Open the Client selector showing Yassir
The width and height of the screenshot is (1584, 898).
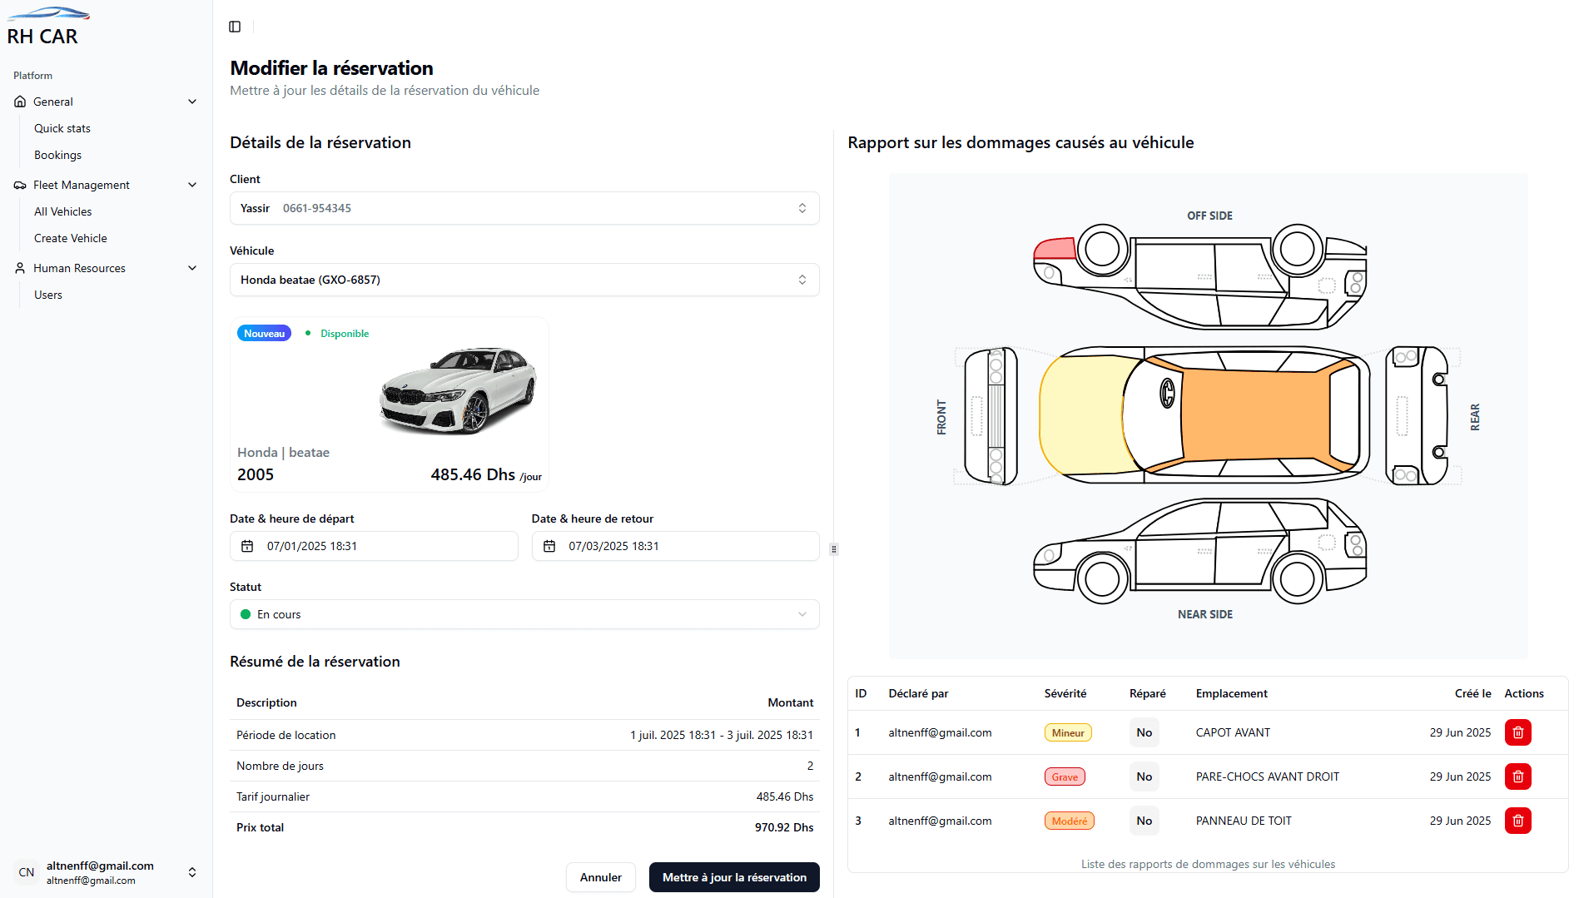(524, 207)
